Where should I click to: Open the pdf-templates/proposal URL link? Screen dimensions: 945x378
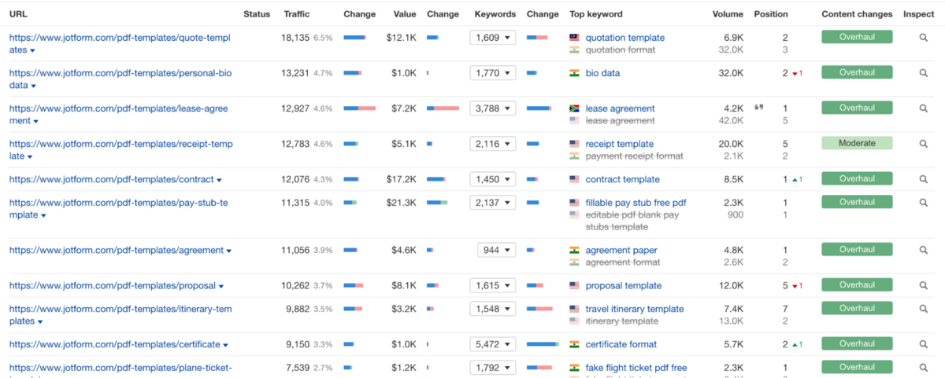(111, 285)
